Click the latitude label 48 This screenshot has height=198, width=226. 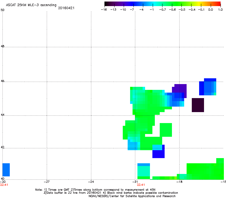tap(2, 46)
